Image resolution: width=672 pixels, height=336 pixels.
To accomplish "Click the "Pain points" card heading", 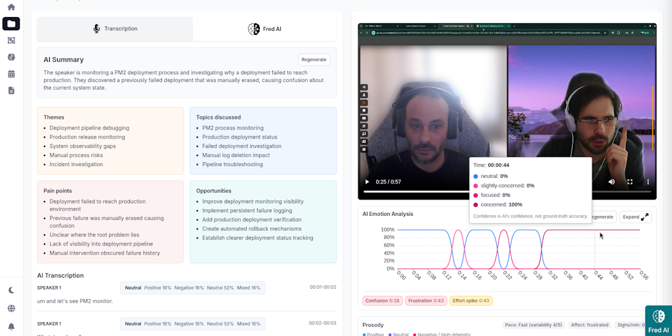I will [58, 191].
